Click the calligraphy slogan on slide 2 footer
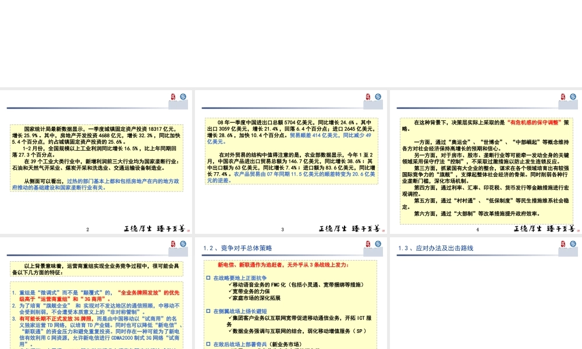Viewport: 582px width, 349px height. pos(155,229)
